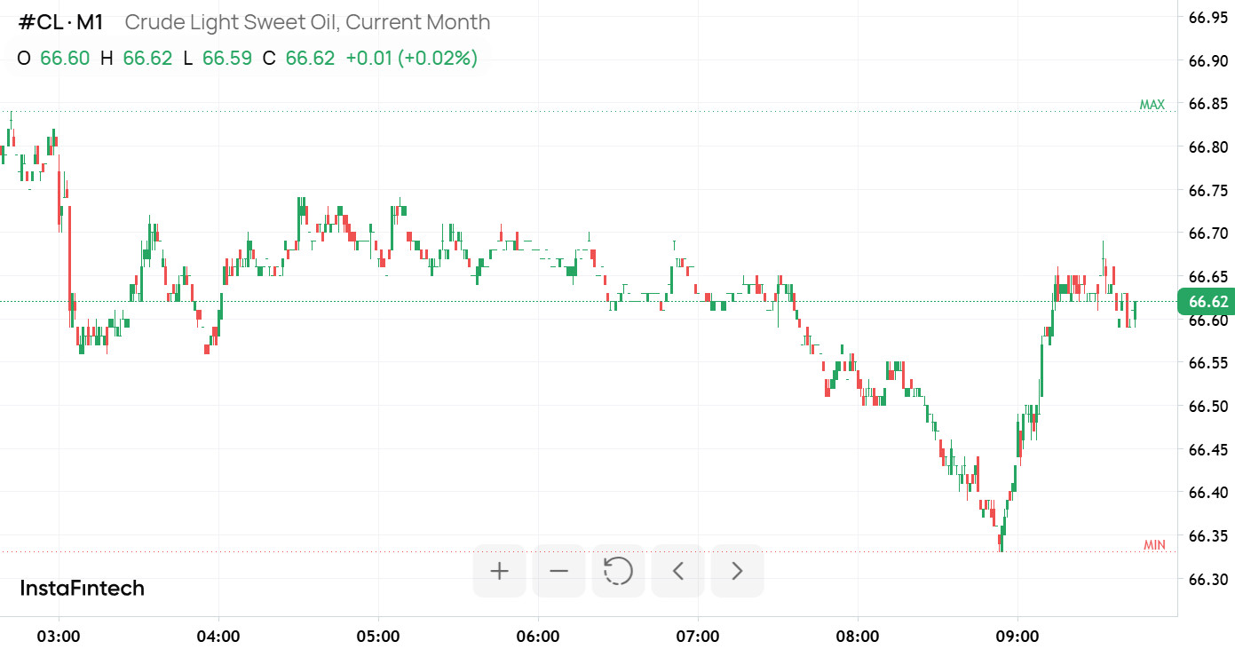This screenshot has width=1235, height=657.
Task: Click the 66.45 price axis label
Action: [1207, 449]
